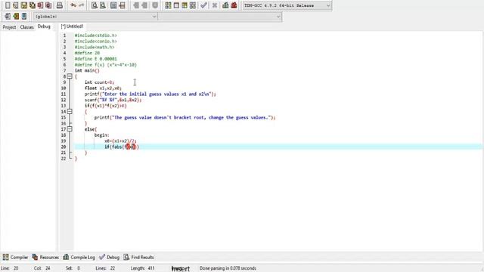Screen dimensions: 484x272
Task: Click the Compile toolbar icon
Action: [x=168, y=5]
